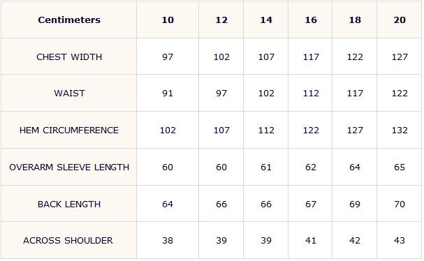The width and height of the screenshot is (424, 261).
Task: Select the size 10 column header
Action: coord(168,20)
